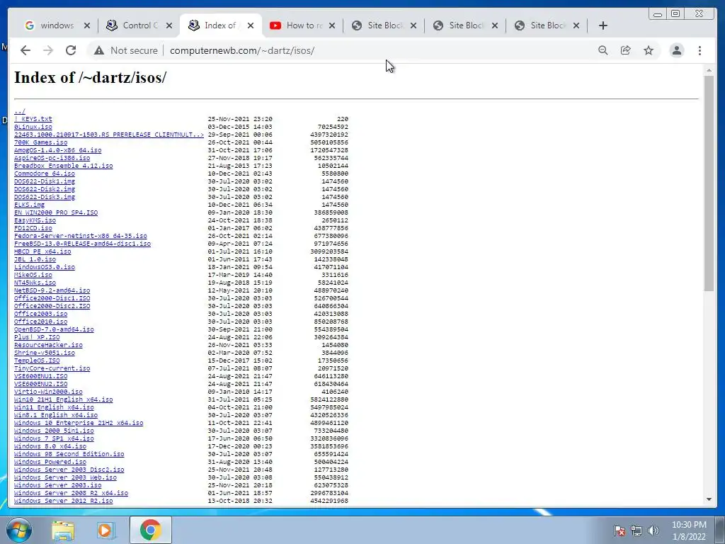
Task: Download MikeOS.iso
Action: click(x=33, y=275)
